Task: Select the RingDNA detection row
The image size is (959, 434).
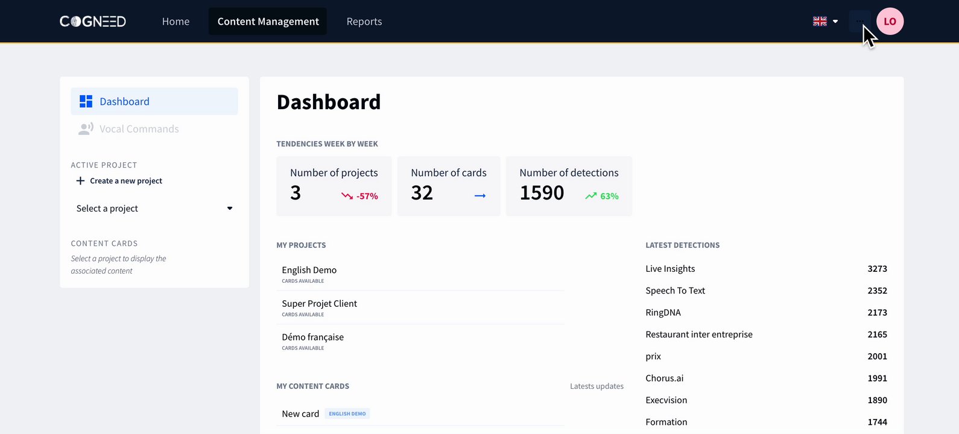Action: point(766,312)
